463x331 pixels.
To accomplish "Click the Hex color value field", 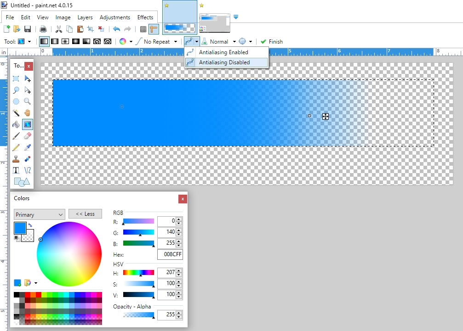I will (x=170, y=255).
